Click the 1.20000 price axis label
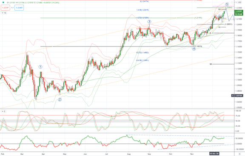The image size is (245, 156). [x=239, y=25]
